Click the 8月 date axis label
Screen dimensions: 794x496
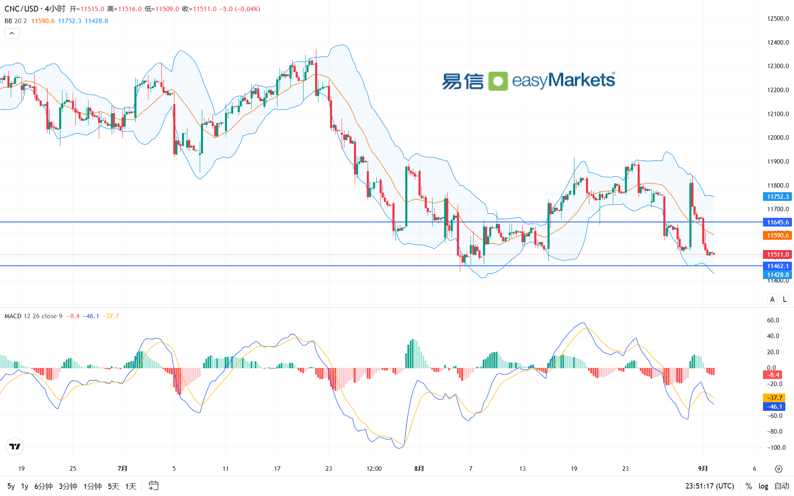tap(419, 469)
